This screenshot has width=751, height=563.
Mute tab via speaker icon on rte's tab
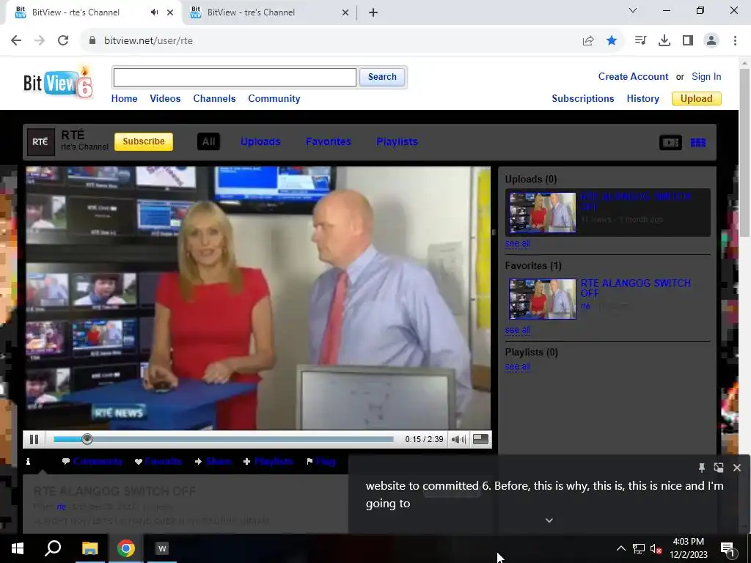(x=154, y=12)
